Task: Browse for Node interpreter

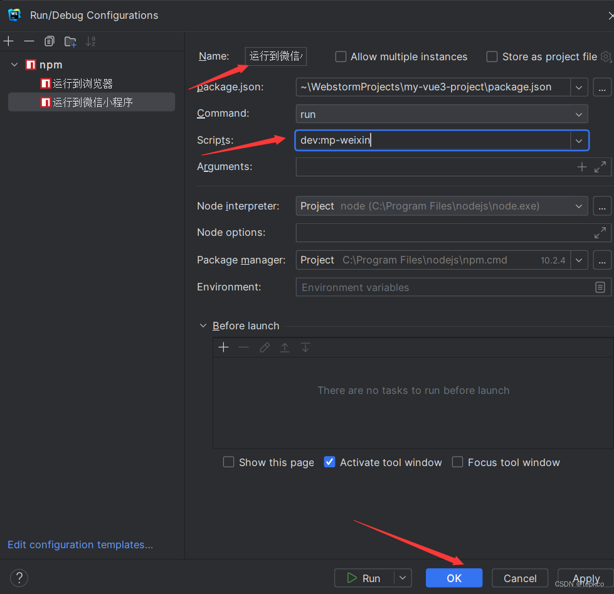Action: pyautogui.click(x=602, y=206)
